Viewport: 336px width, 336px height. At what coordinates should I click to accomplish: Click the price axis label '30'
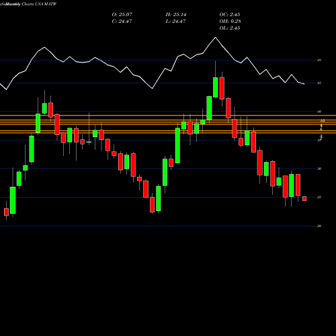coord(319,169)
